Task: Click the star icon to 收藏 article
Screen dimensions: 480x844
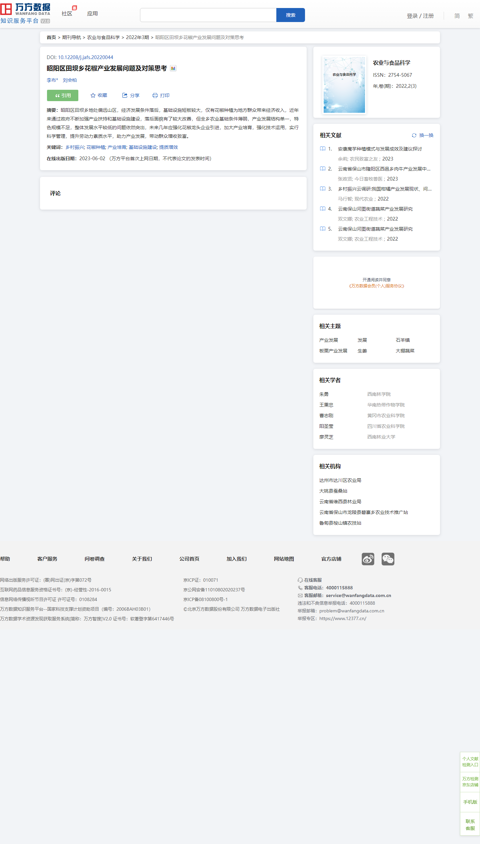Action: [93, 95]
